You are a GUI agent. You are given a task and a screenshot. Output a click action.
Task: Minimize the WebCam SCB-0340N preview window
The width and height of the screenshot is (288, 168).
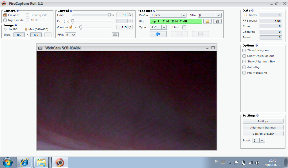[x=207, y=48]
